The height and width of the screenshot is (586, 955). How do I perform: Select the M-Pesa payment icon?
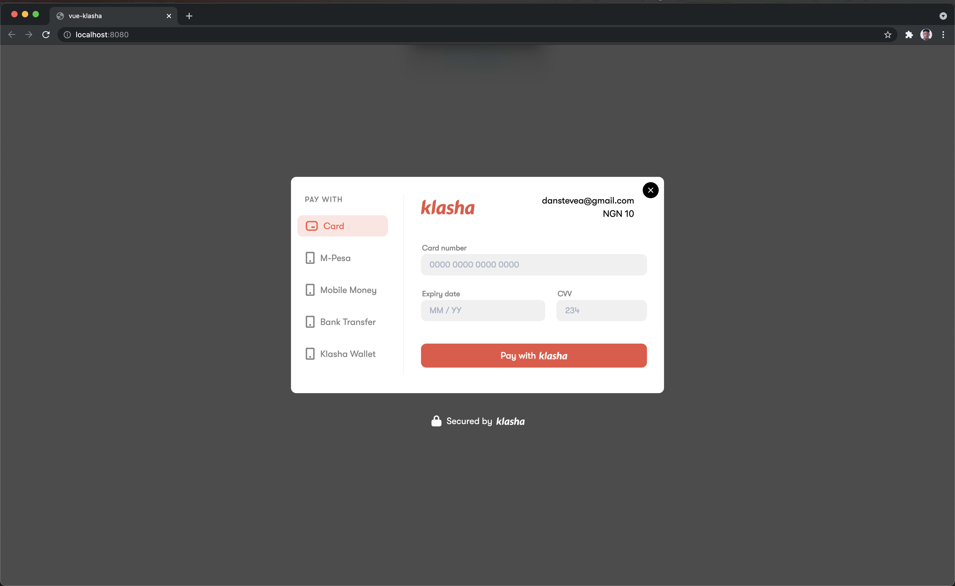click(x=310, y=257)
